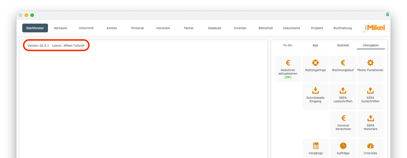Show the App panel tab

point(315,45)
